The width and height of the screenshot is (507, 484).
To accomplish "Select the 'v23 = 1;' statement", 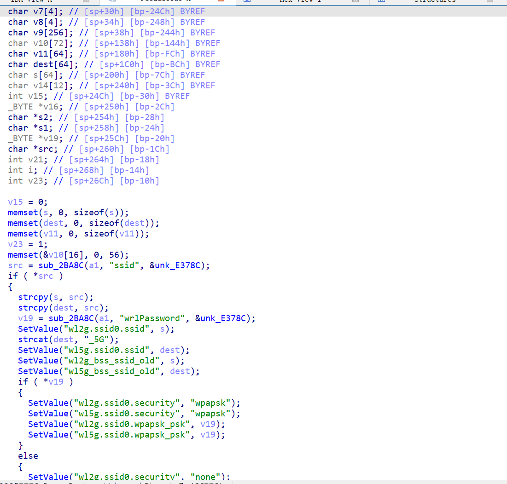I will (28, 244).
